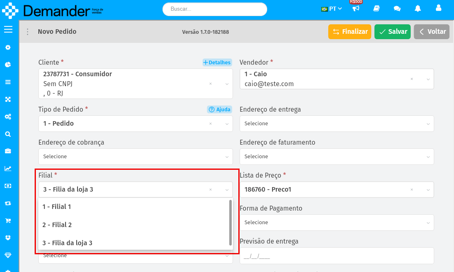This screenshot has width=454, height=272.
Task: Clear the Tipo de Pedido selection
Action: pos(210,124)
